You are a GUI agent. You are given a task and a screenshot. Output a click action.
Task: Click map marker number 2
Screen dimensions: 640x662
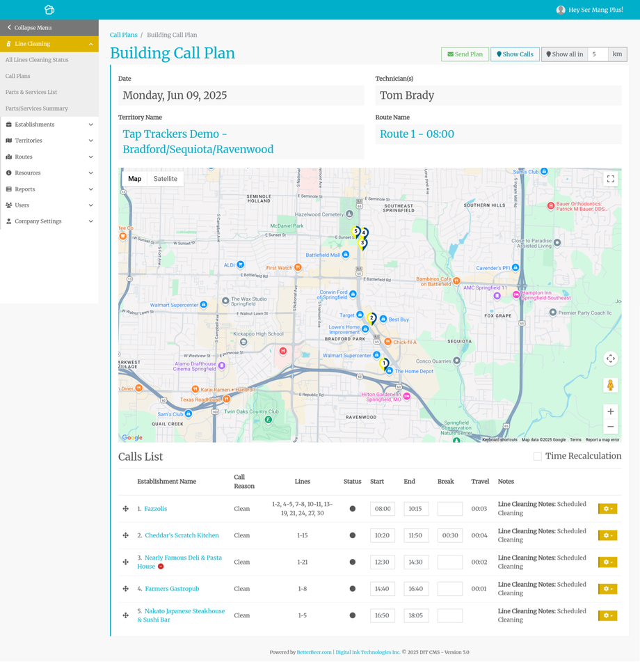click(x=371, y=318)
